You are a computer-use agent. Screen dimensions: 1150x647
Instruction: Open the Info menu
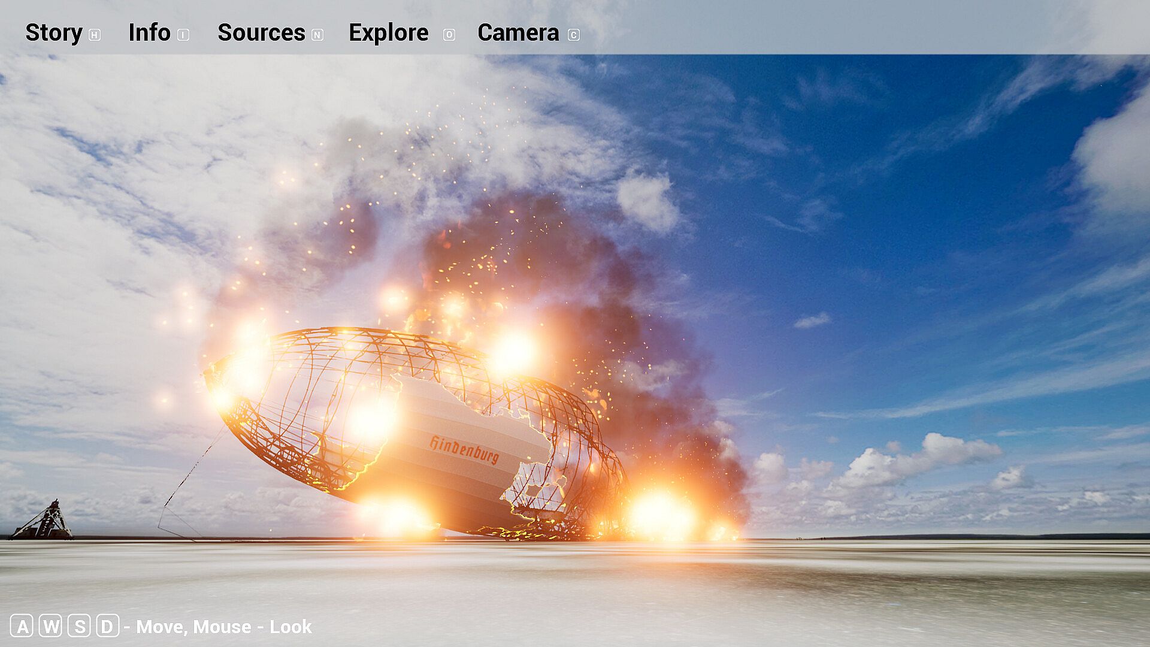[x=149, y=33]
